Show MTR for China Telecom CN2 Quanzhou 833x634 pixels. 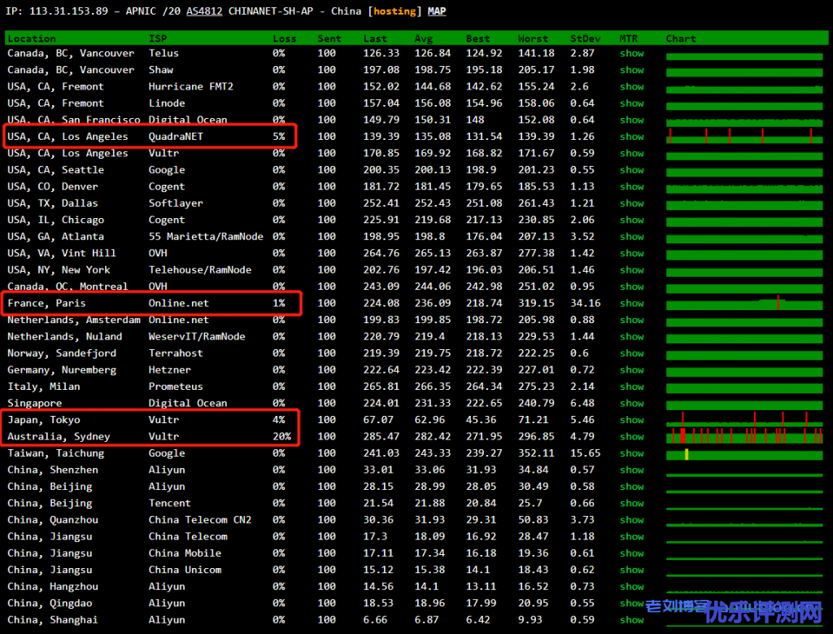(631, 520)
